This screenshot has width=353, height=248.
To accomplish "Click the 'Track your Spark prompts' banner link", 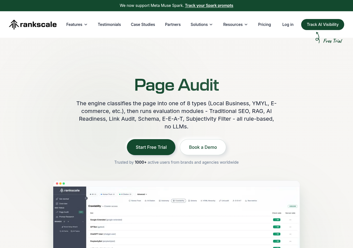I will pyautogui.click(x=209, y=6).
